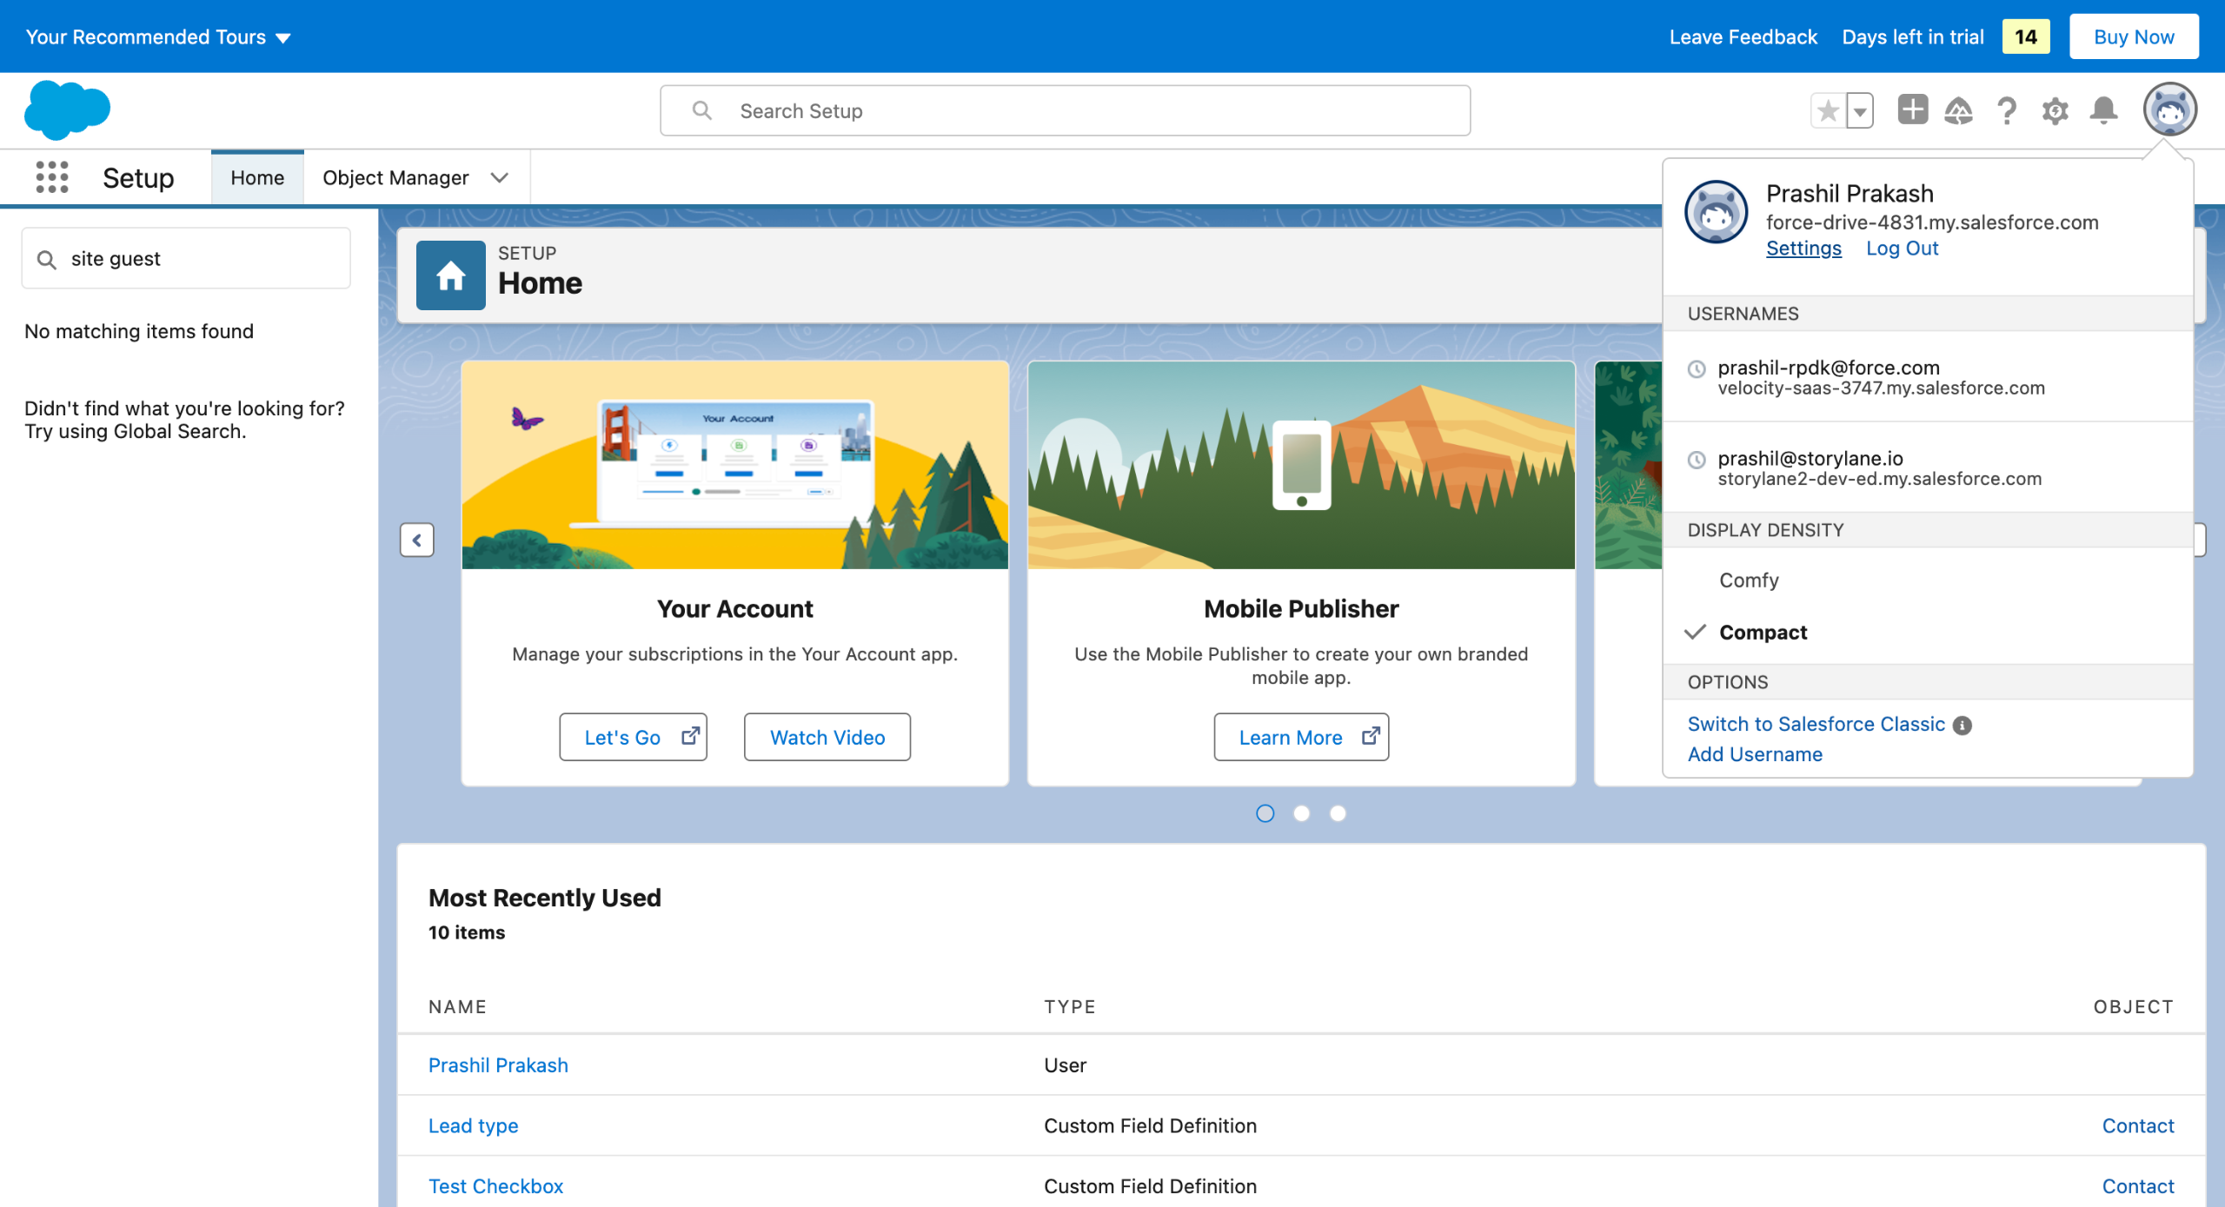Select the first carousel indicator dot
Screen dimensions: 2225x1207
(x=1265, y=813)
